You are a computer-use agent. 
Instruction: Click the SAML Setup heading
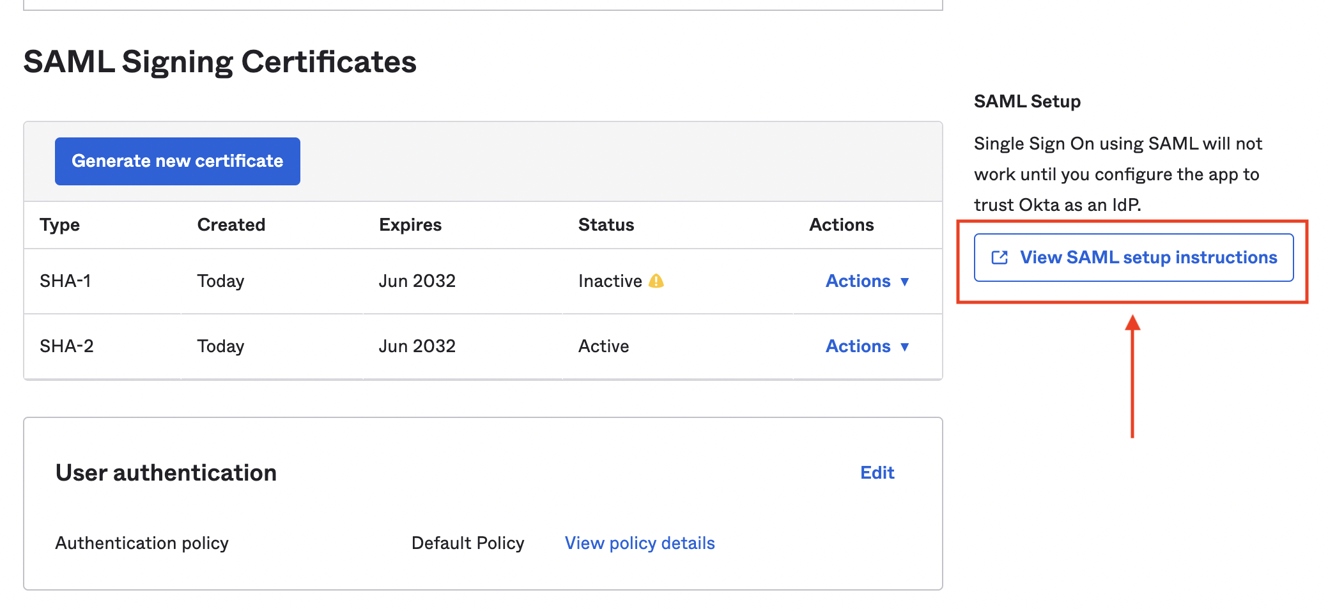(x=1026, y=100)
